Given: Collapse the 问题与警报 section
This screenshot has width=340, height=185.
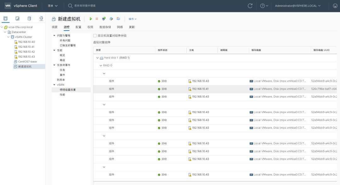Looking at the screenshot, I should (x=54, y=36).
